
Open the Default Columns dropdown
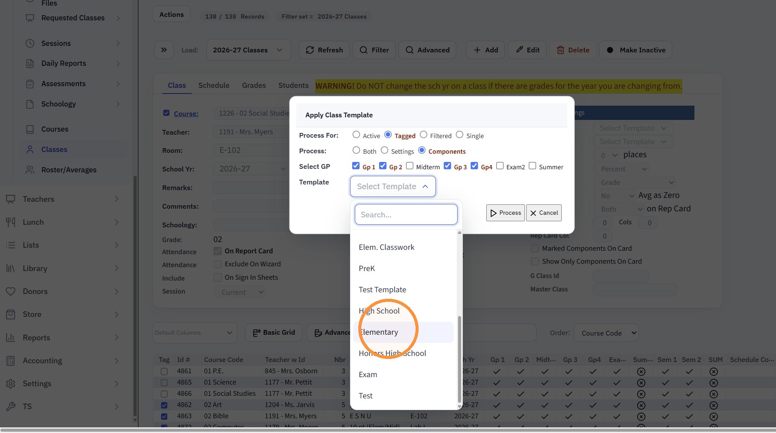195,333
